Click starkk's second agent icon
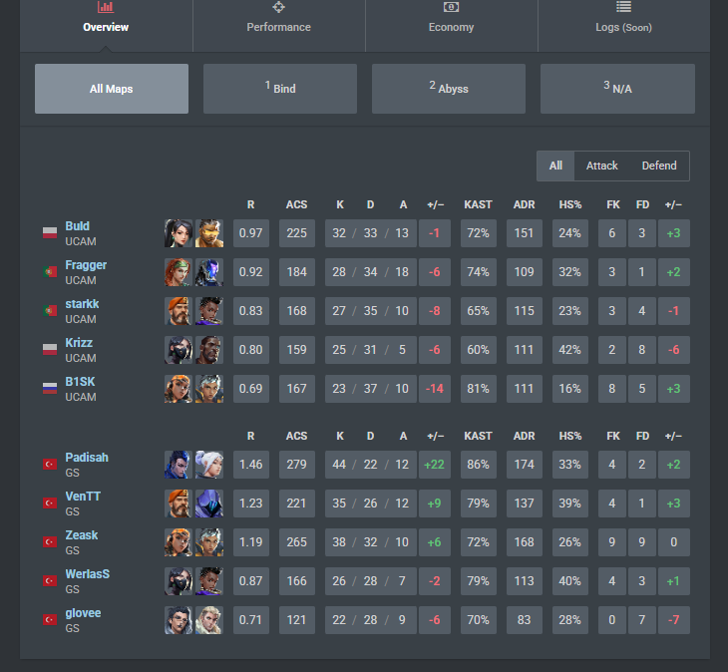Viewport: 728px width, 672px height. tap(209, 311)
